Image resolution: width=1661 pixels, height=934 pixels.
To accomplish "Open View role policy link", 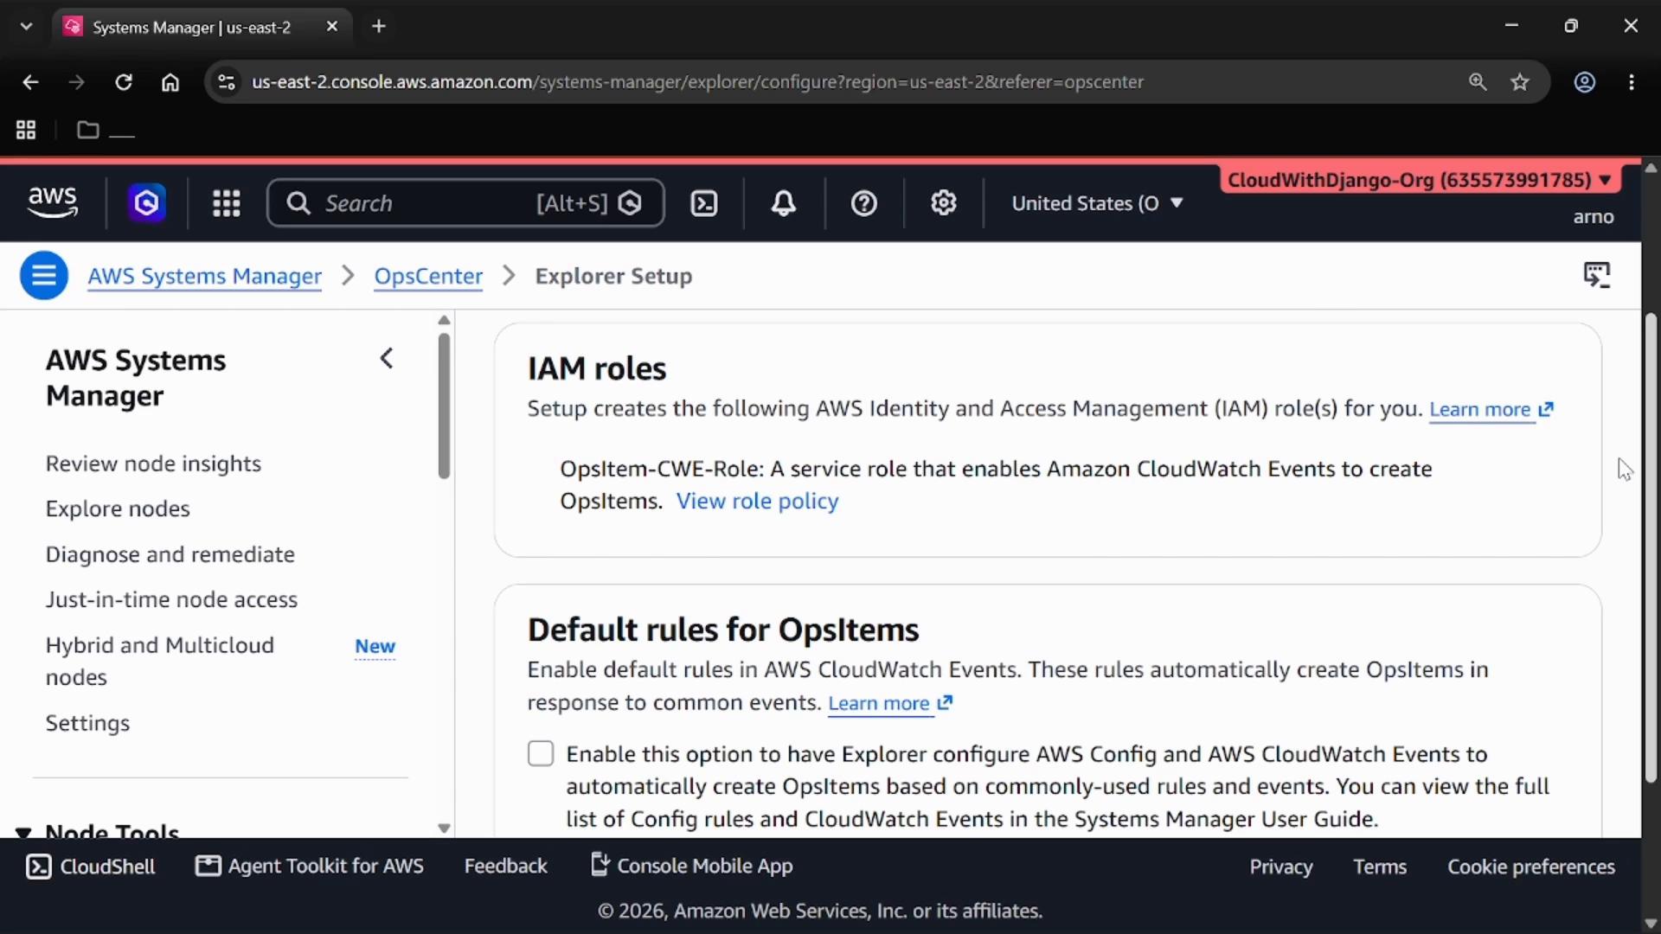I will click(757, 501).
